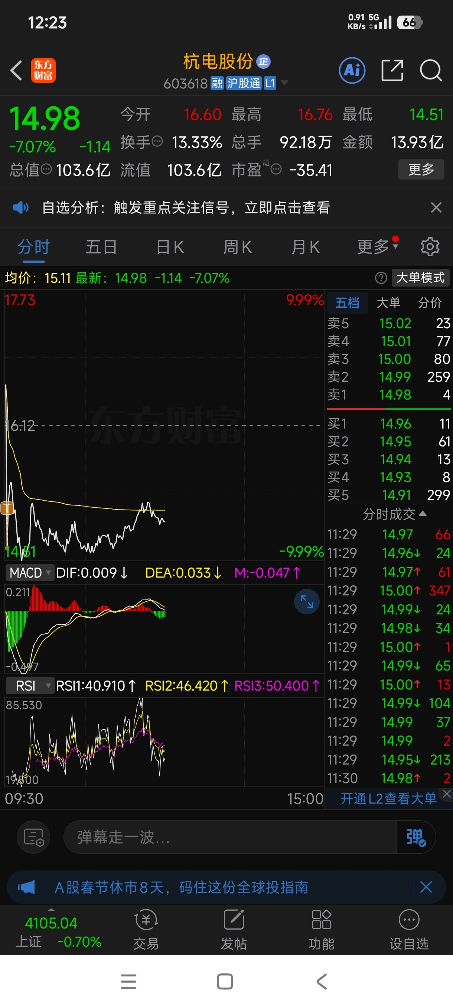Screen dimensions: 453x1008
Task: Switch to the 周K tab
Action: 238,247
